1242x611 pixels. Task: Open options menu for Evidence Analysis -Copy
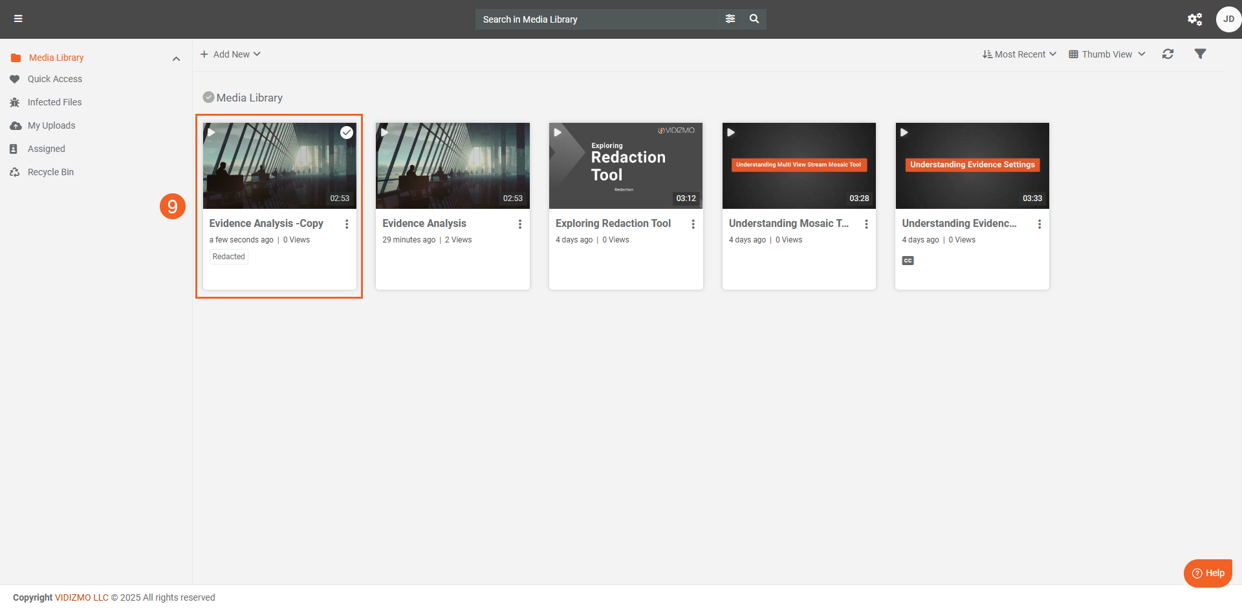point(347,224)
